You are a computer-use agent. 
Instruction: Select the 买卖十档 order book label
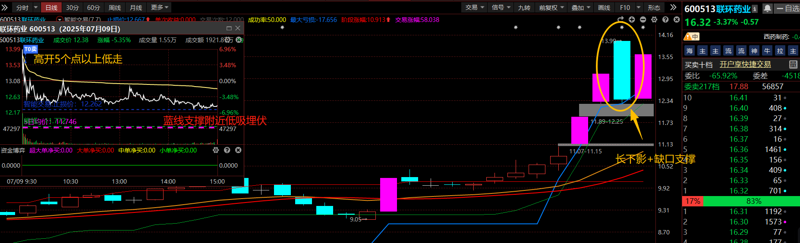pyautogui.click(x=699, y=65)
